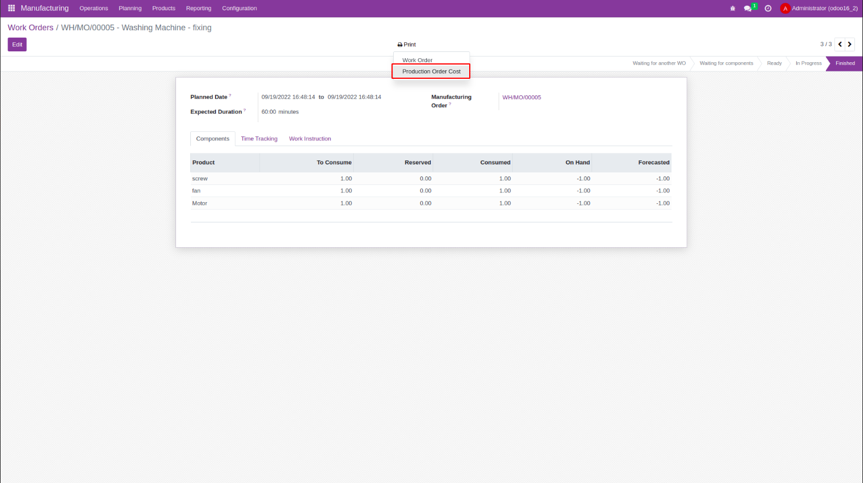
Task: Click the Edit button
Action: pyautogui.click(x=17, y=45)
